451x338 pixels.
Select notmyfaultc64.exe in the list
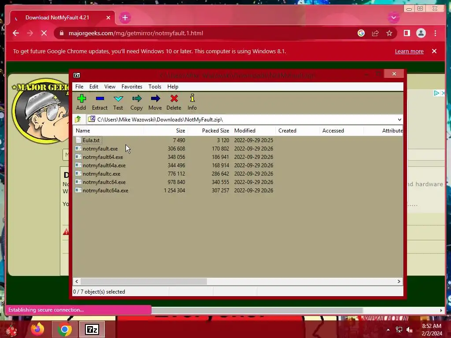coord(104,182)
